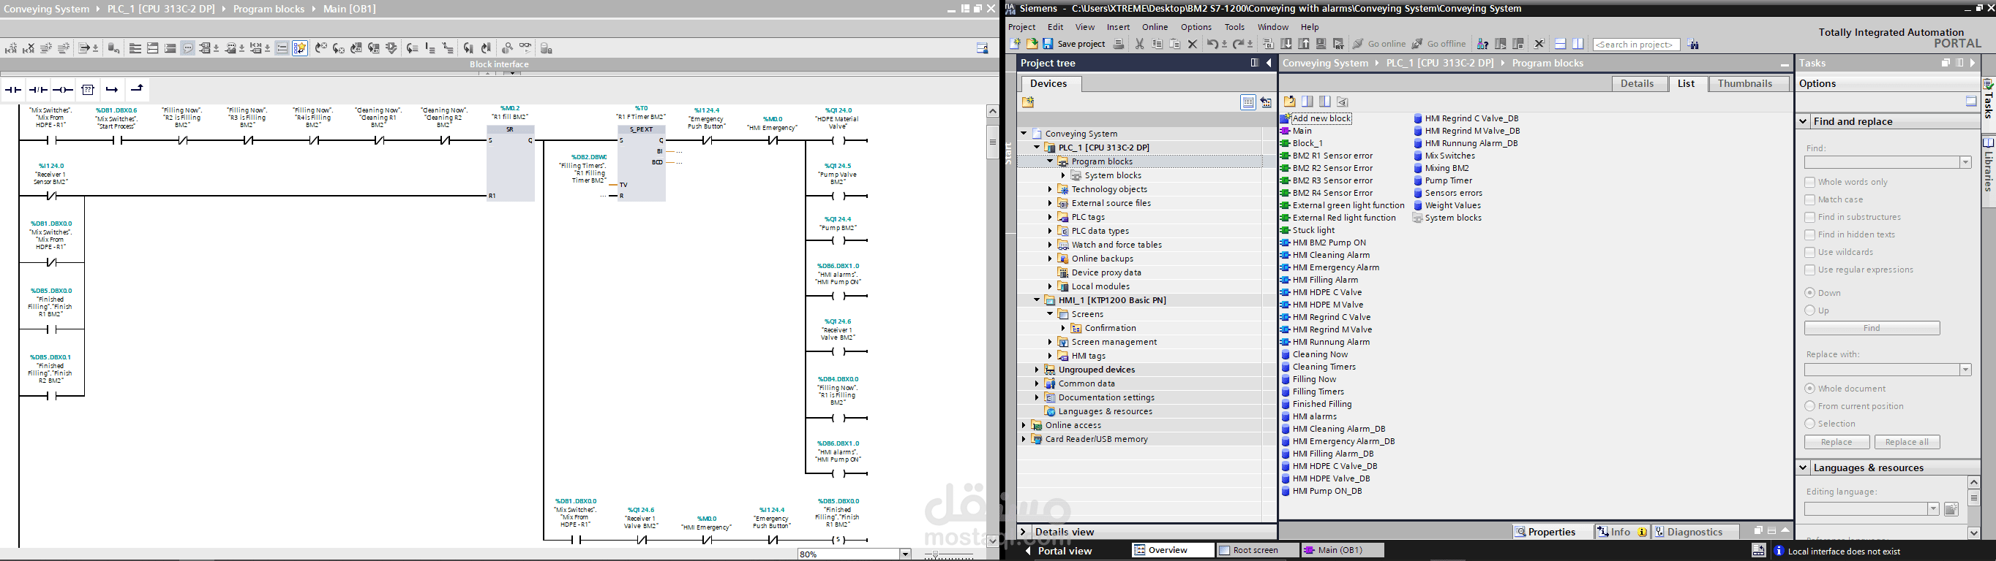Screen dimensions: 1996x561
Task: Open a branch in the ladder
Action: pyautogui.click(x=113, y=90)
